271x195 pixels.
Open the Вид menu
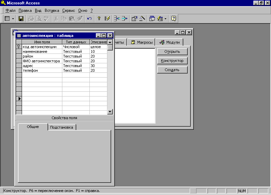click(38, 10)
